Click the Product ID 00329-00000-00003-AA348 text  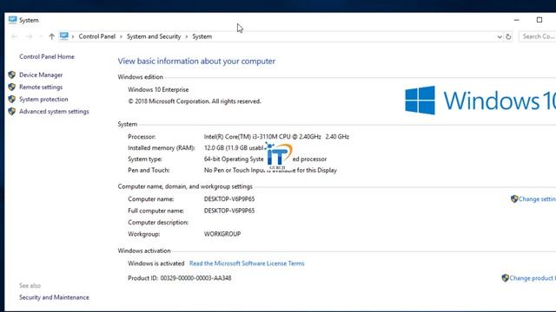(180, 278)
